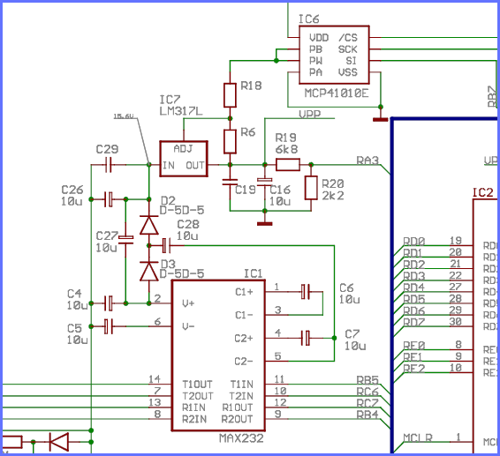Click diode D3 symbol
This screenshot has height=456, width=500.
click(x=149, y=272)
